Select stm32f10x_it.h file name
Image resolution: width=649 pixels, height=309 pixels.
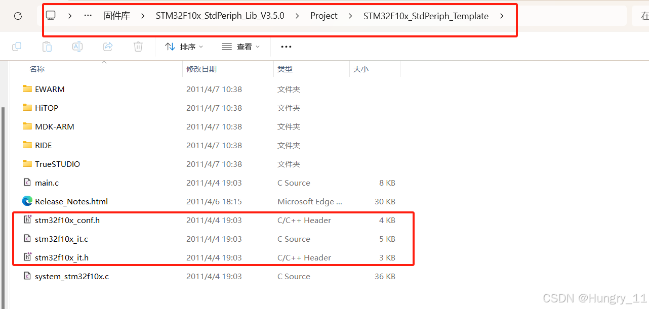(62, 257)
